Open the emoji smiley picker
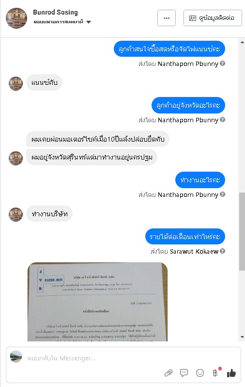Image resolution: width=245 pixels, height=387 pixels. tap(200, 372)
